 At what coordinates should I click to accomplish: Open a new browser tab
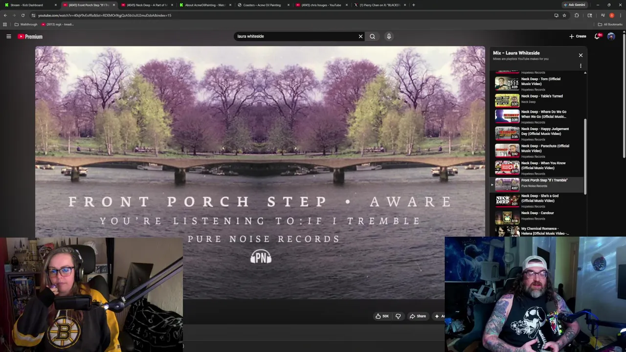[x=414, y=5]
